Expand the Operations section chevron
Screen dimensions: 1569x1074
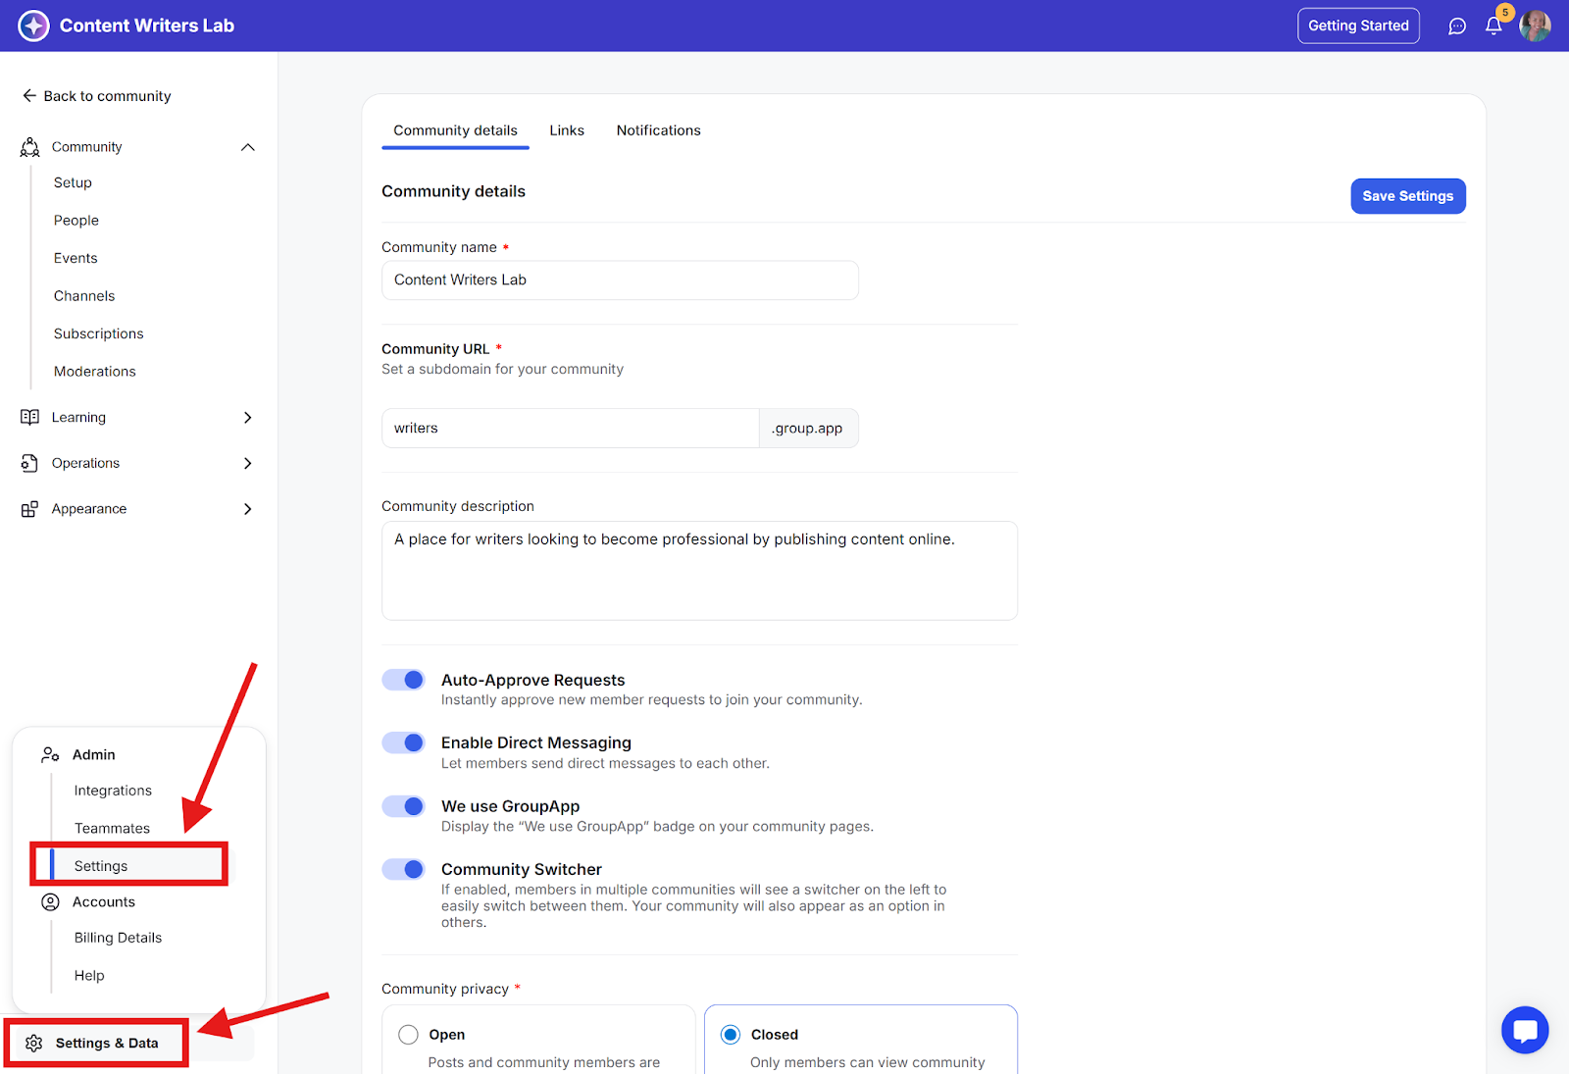(248, 463)
